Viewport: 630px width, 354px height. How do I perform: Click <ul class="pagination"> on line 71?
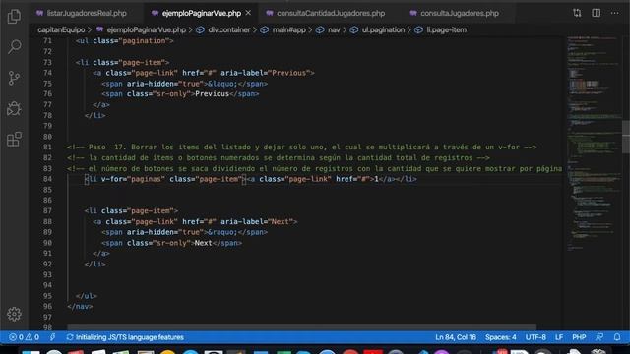click(x=125, y=41)
